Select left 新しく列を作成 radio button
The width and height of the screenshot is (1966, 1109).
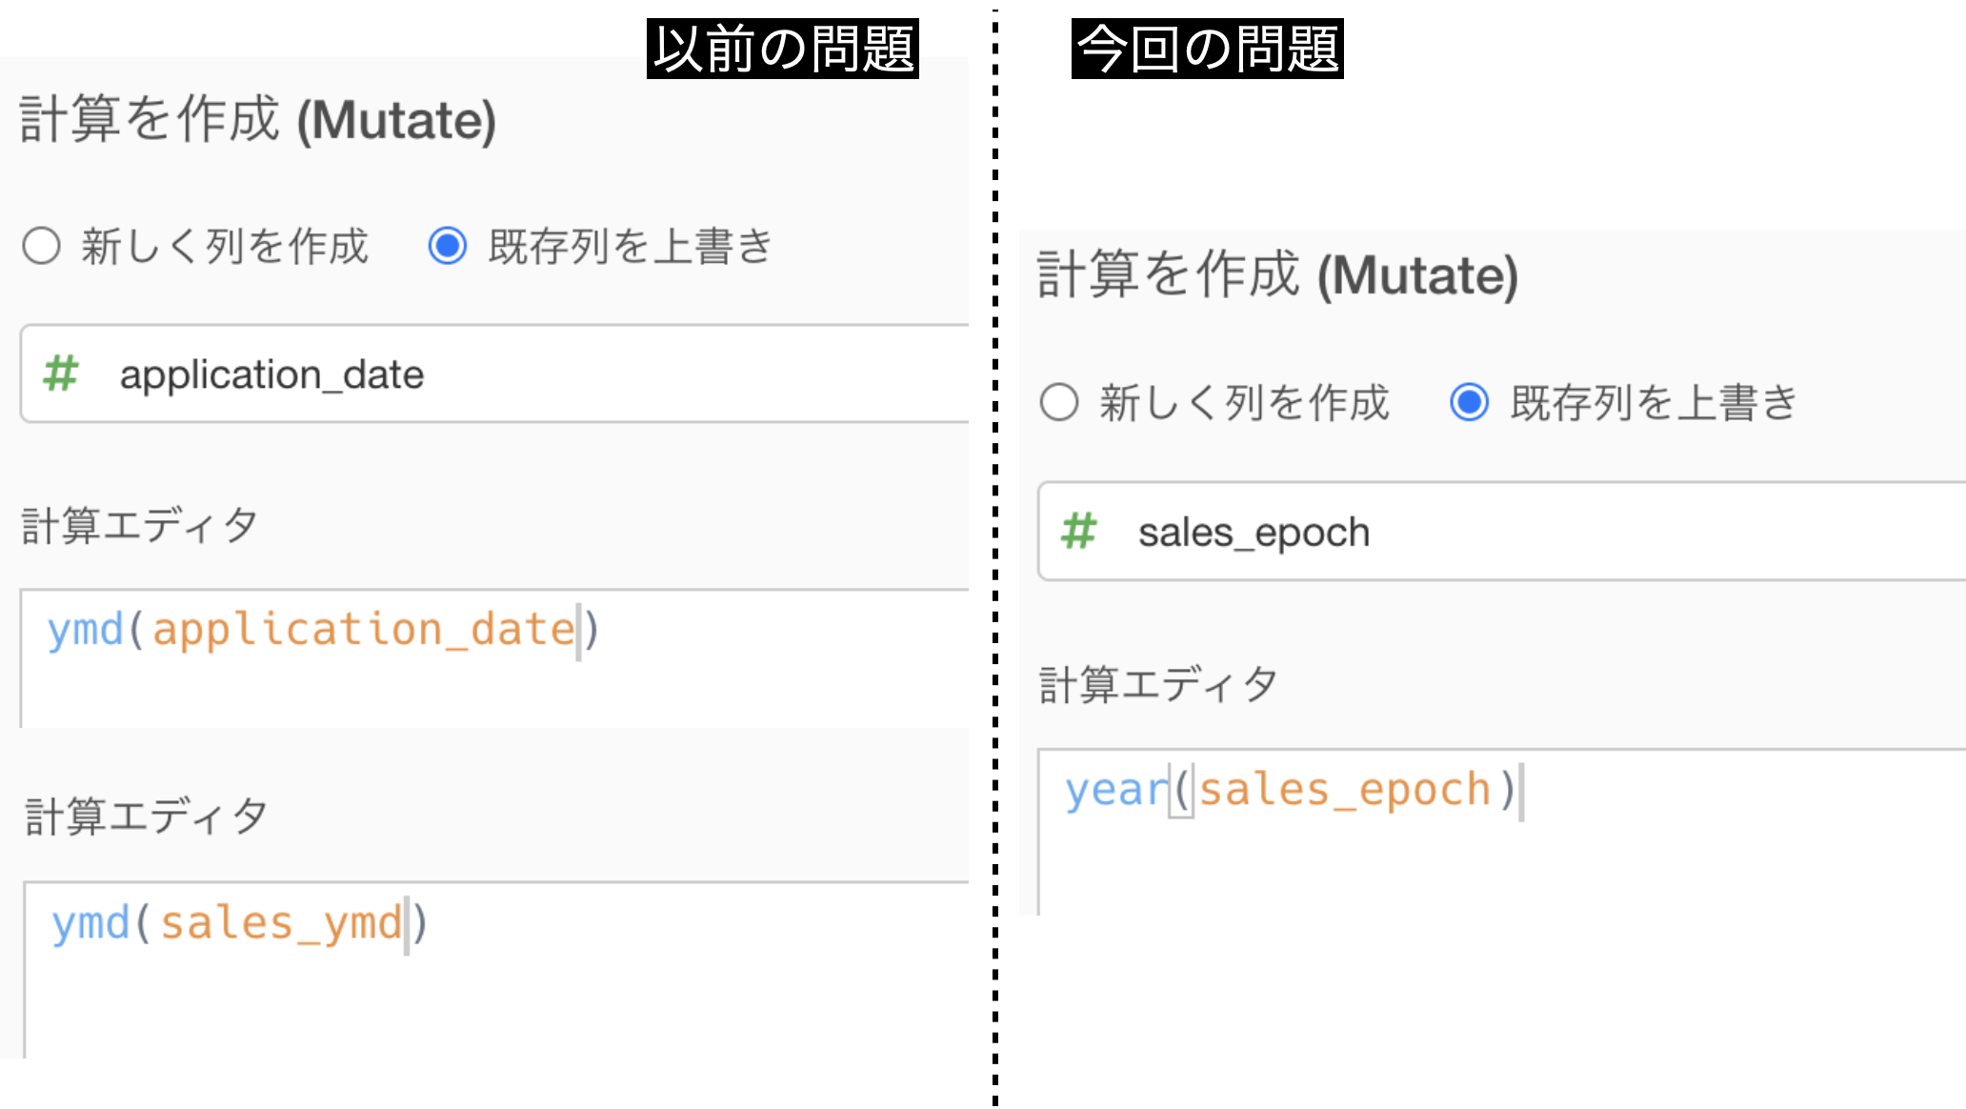pyautogui.click(x=42, y=246)
